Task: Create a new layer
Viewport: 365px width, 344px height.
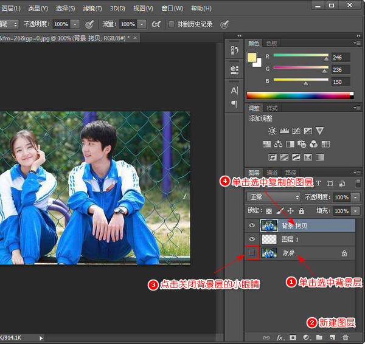Action: point(332,337)
